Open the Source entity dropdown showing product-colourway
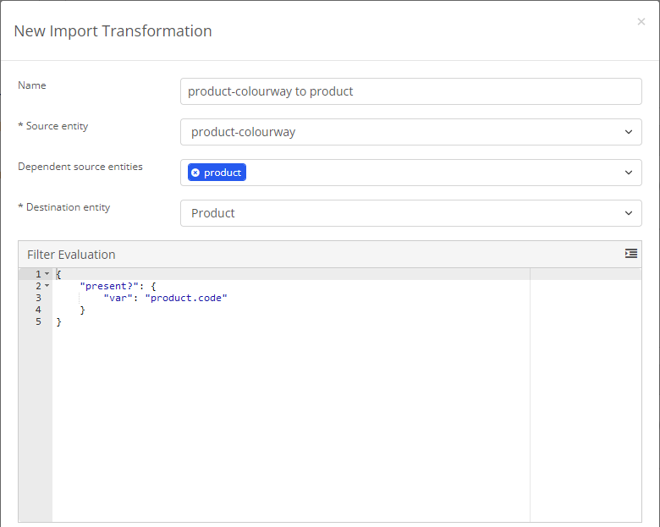This screenshot has width=660, height=527. click(411, 132)
